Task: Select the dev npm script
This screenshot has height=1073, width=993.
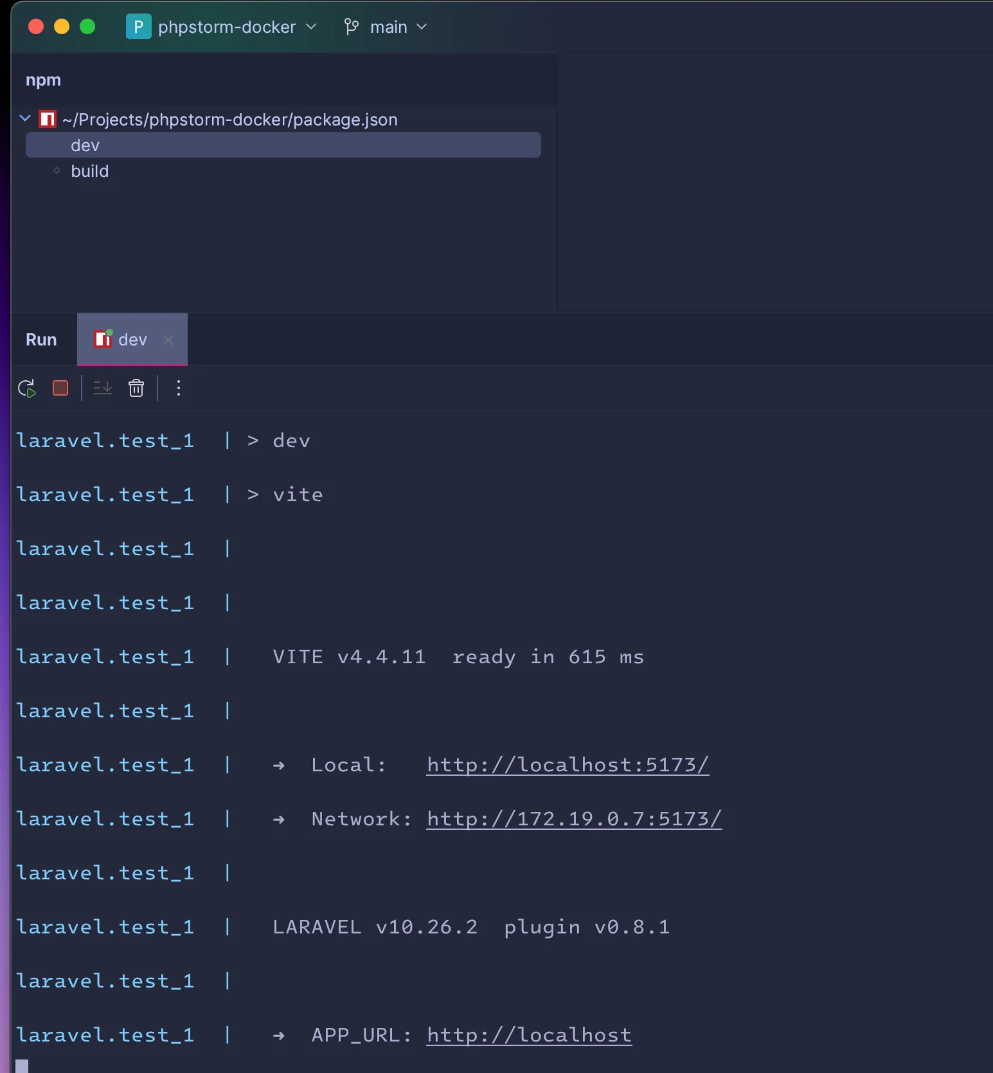Action: click(283, 145)
